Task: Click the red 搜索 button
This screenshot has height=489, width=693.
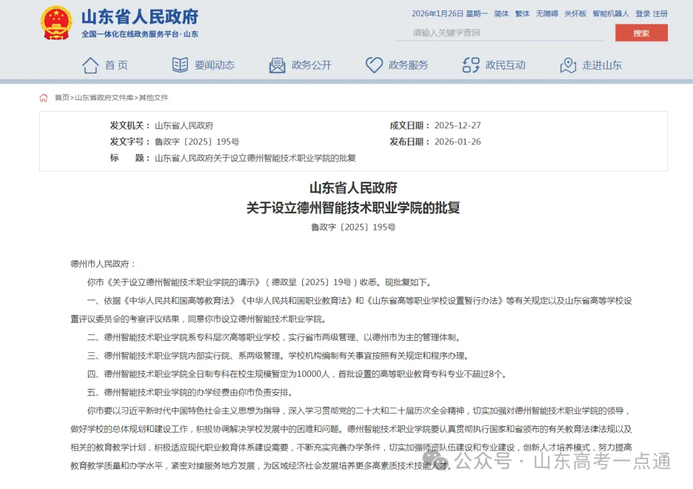Action: pyautogui.click(x=641, y=33)
